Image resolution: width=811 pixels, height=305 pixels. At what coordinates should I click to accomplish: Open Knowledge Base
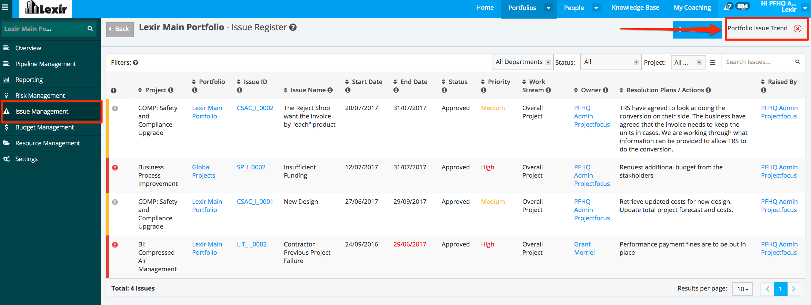(x=635, y=8)
